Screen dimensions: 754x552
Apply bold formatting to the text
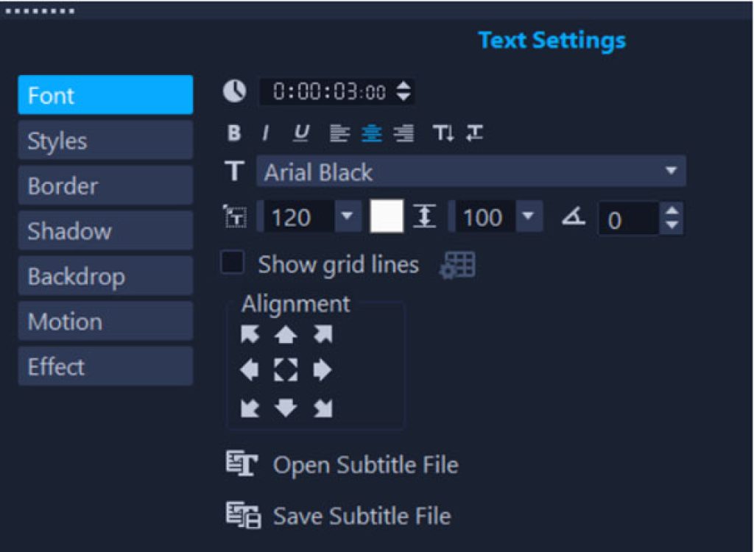pos(234,133)
